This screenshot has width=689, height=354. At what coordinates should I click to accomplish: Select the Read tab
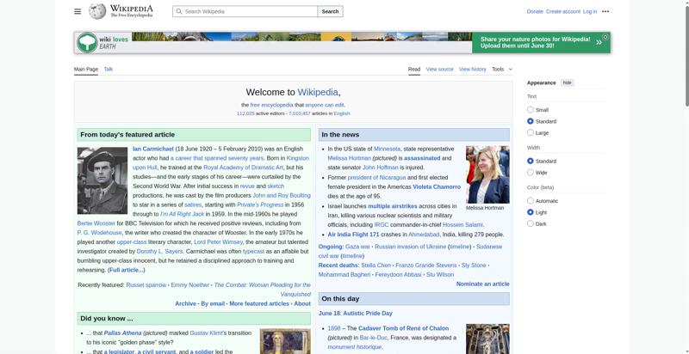coord(414,70)
